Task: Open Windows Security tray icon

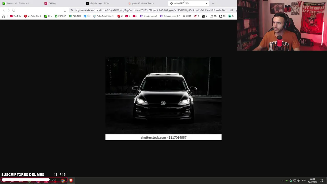Action: [290, 181]
